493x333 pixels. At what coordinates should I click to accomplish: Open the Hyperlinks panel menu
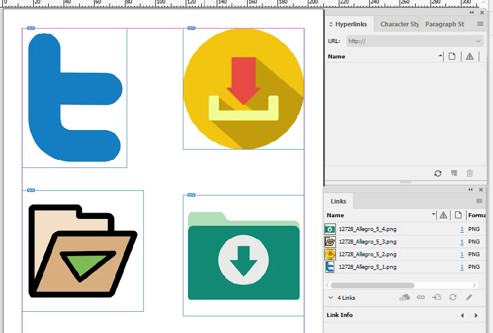point(480,24)
